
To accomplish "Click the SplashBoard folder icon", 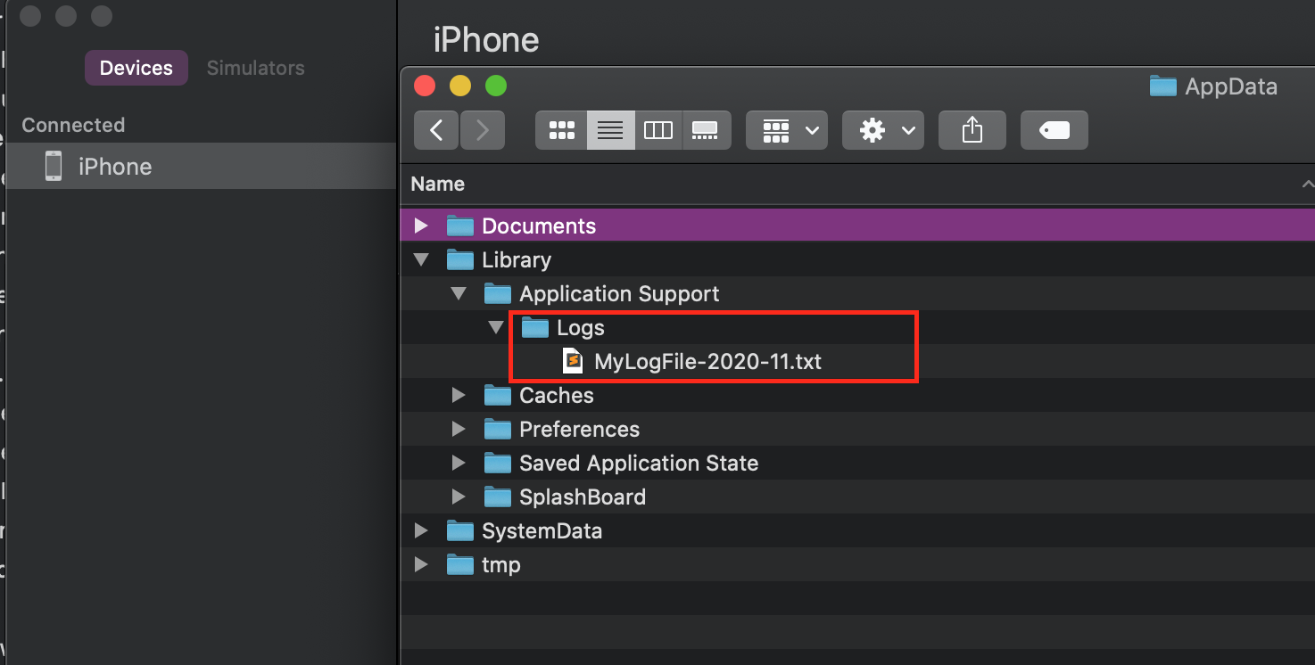I will click(x=498, y=497).
